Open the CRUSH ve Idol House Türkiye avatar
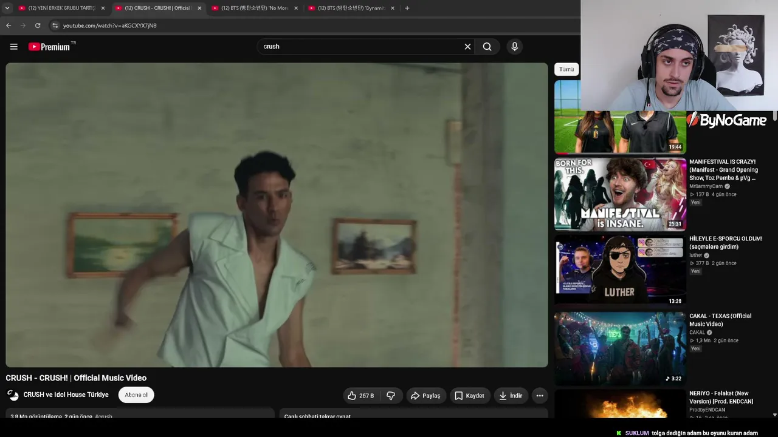Image resolution: width=778 pixels, height=437 pixels. 13,395
